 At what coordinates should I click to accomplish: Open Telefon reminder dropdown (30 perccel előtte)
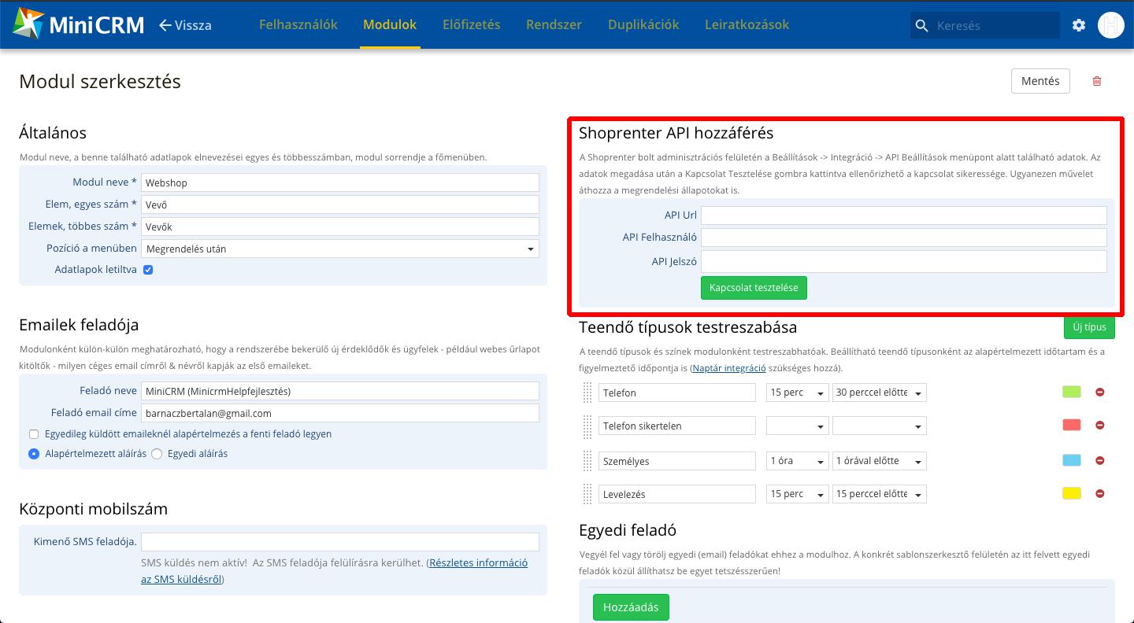tap(880, 393)
